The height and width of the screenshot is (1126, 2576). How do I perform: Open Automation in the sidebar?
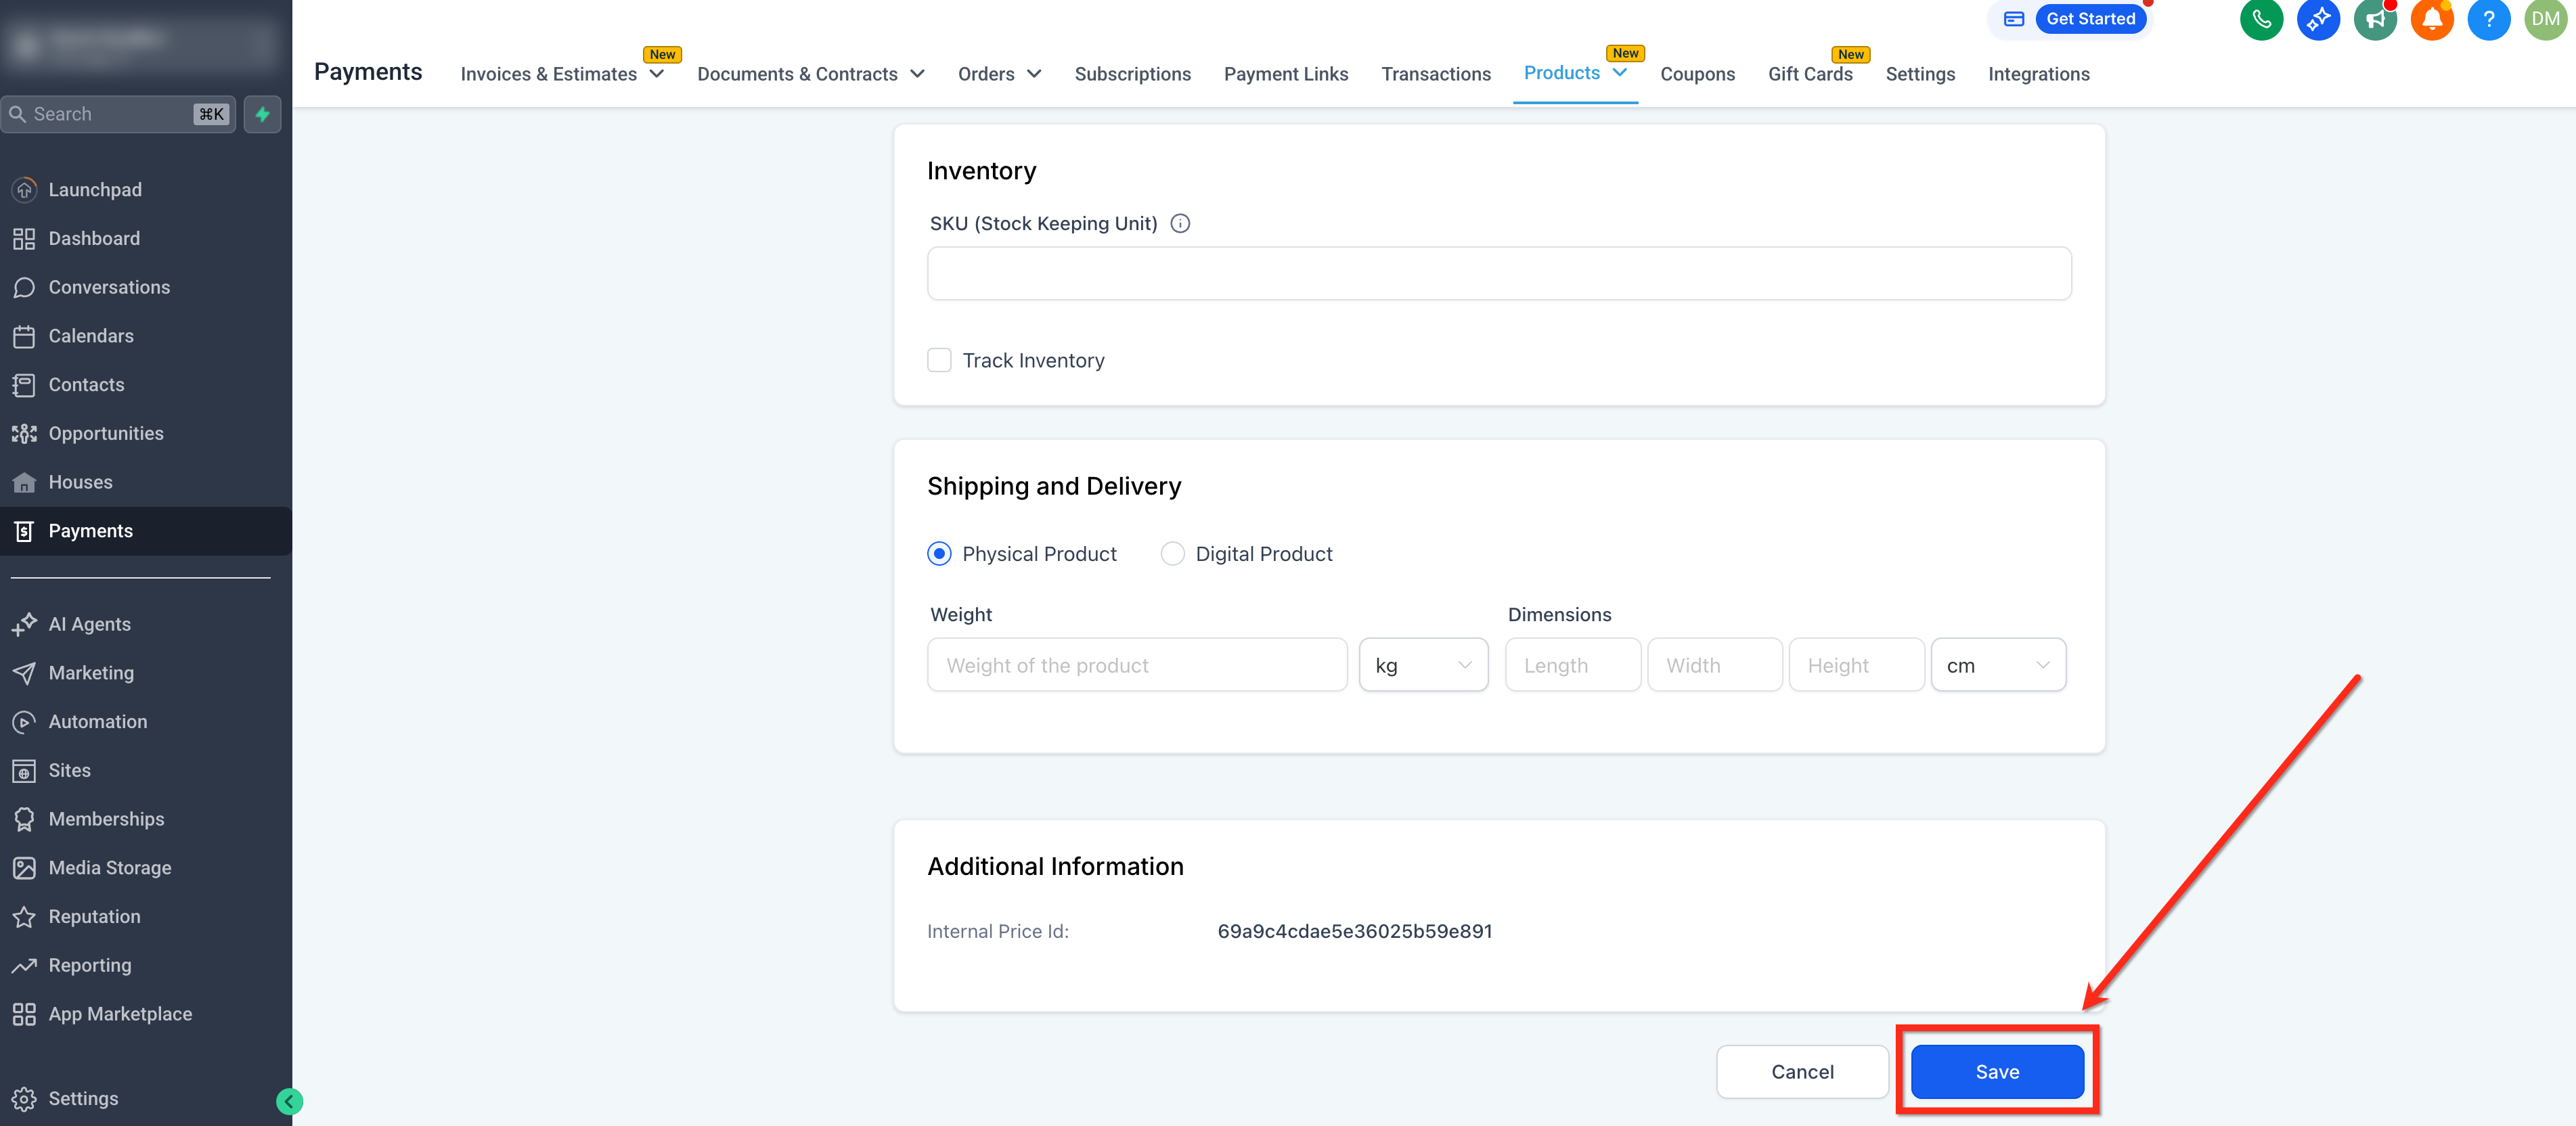click(98, 721)
